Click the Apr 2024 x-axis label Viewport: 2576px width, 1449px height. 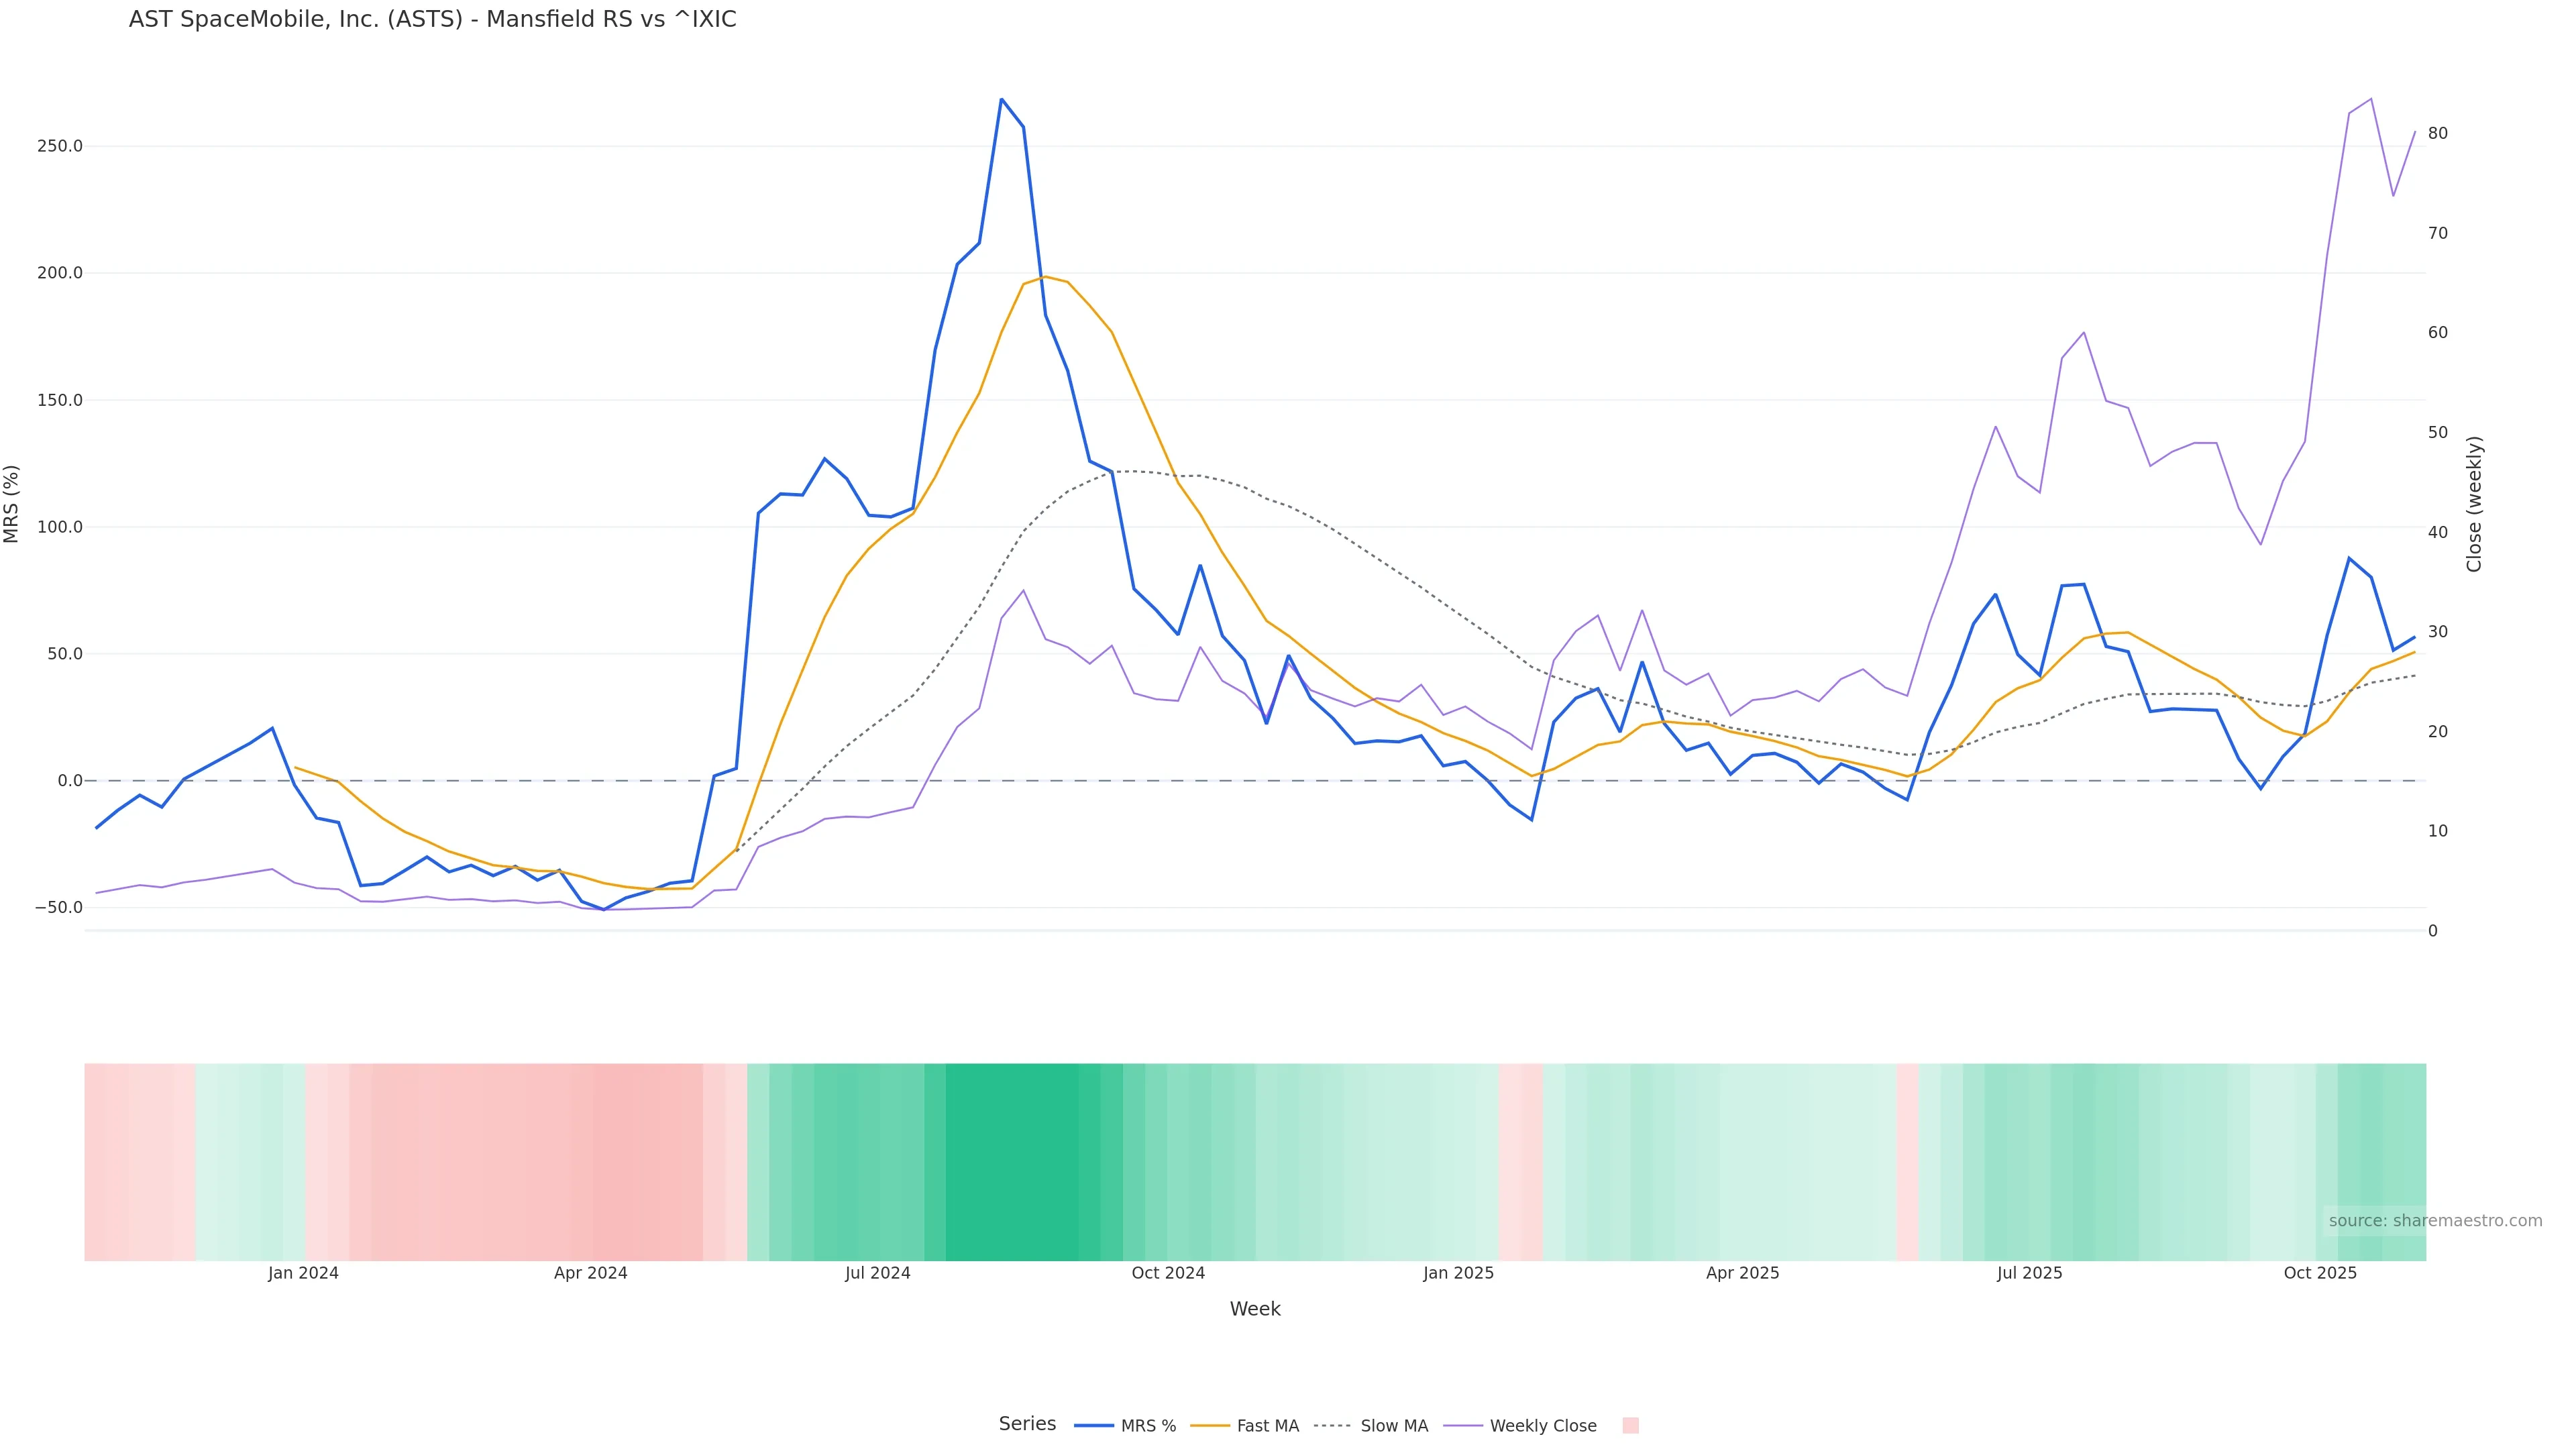590,1273
